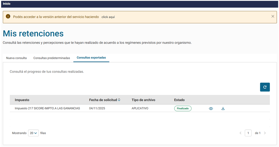
Task: Switch to the Nueva consulta tab
Action: coord(16,58)
